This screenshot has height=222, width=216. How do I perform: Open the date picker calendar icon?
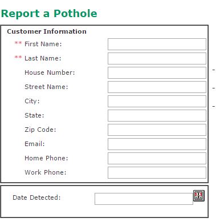[199, 196]
